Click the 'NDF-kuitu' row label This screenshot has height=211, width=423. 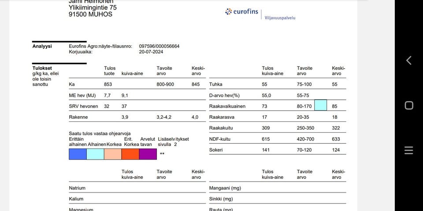tap(220, 139)
